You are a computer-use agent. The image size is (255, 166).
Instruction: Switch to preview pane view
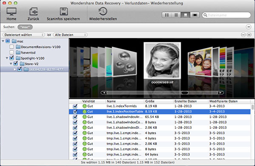click(185, 15)
